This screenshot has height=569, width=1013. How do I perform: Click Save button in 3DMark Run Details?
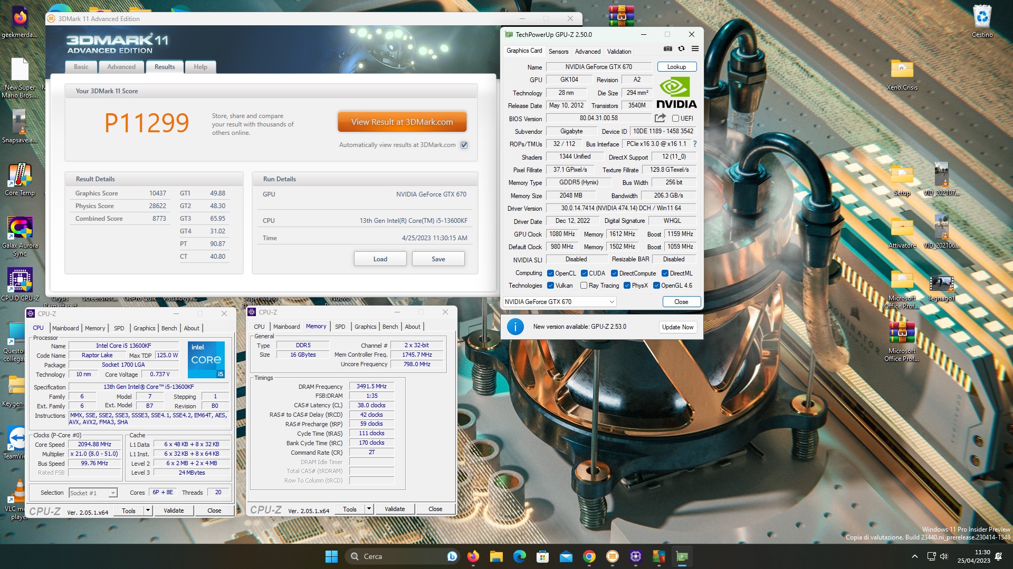[x=438, y=259]
